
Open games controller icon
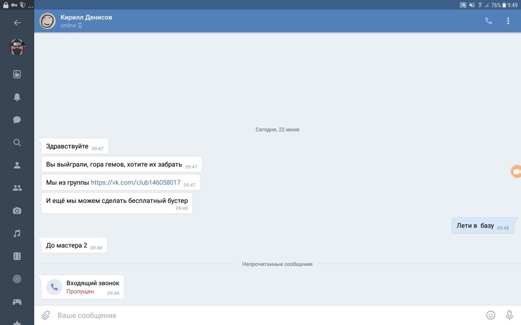(17, 302)
